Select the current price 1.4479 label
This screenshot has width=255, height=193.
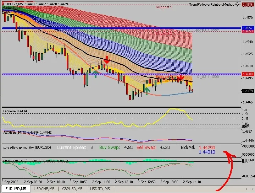pyautogui.click(x=247, y=91)
